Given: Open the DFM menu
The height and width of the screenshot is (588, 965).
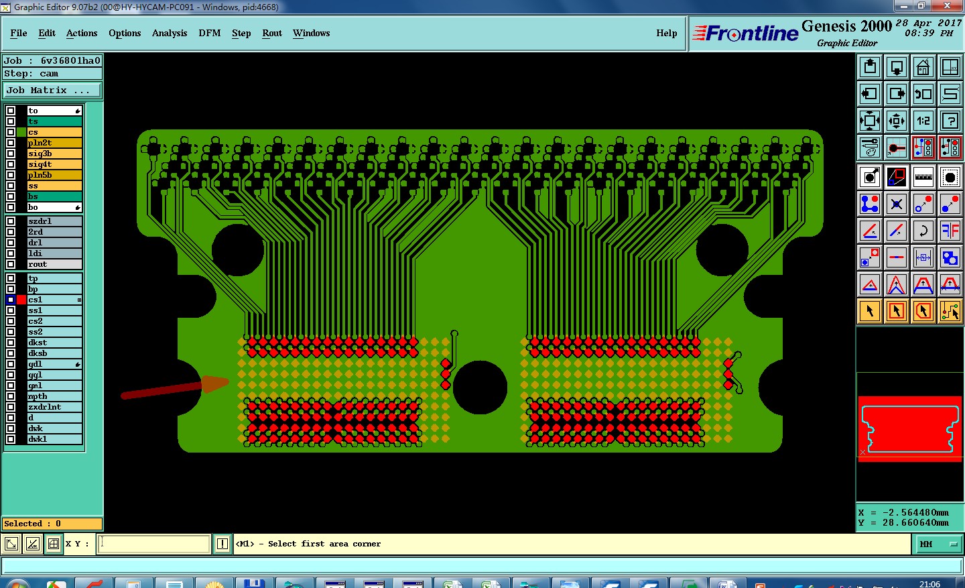Looking at the screenshot, I should coord(209,33).
